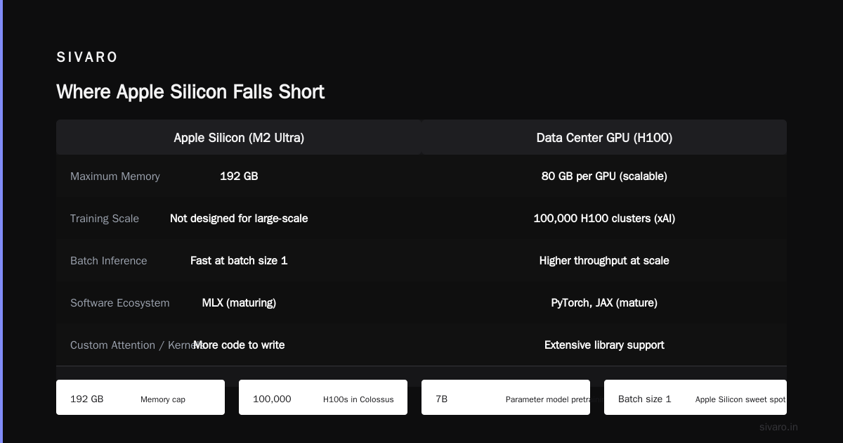Click the SIVARO brand name
Image resolution: width=843 pixels, height=443 pixels.
pos(87,57)
